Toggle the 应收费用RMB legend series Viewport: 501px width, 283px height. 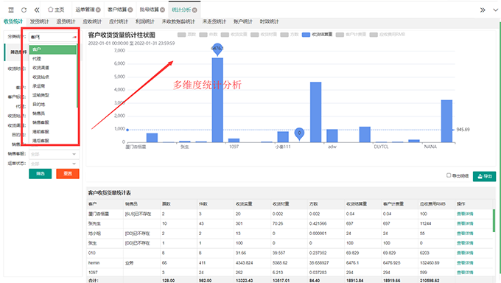tap(388, 35)
